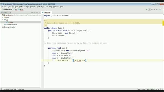Open the Window menu

pyautogui.click(x=56, y=7)
